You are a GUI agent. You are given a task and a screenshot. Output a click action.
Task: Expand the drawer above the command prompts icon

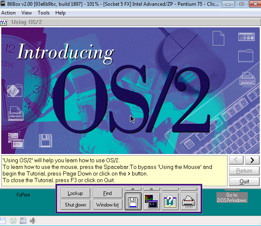coord(152,189)
